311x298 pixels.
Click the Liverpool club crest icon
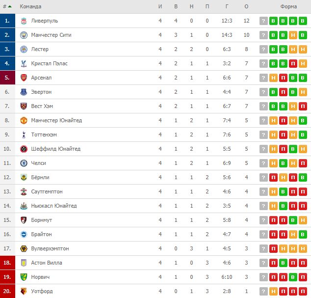point(24,21)
